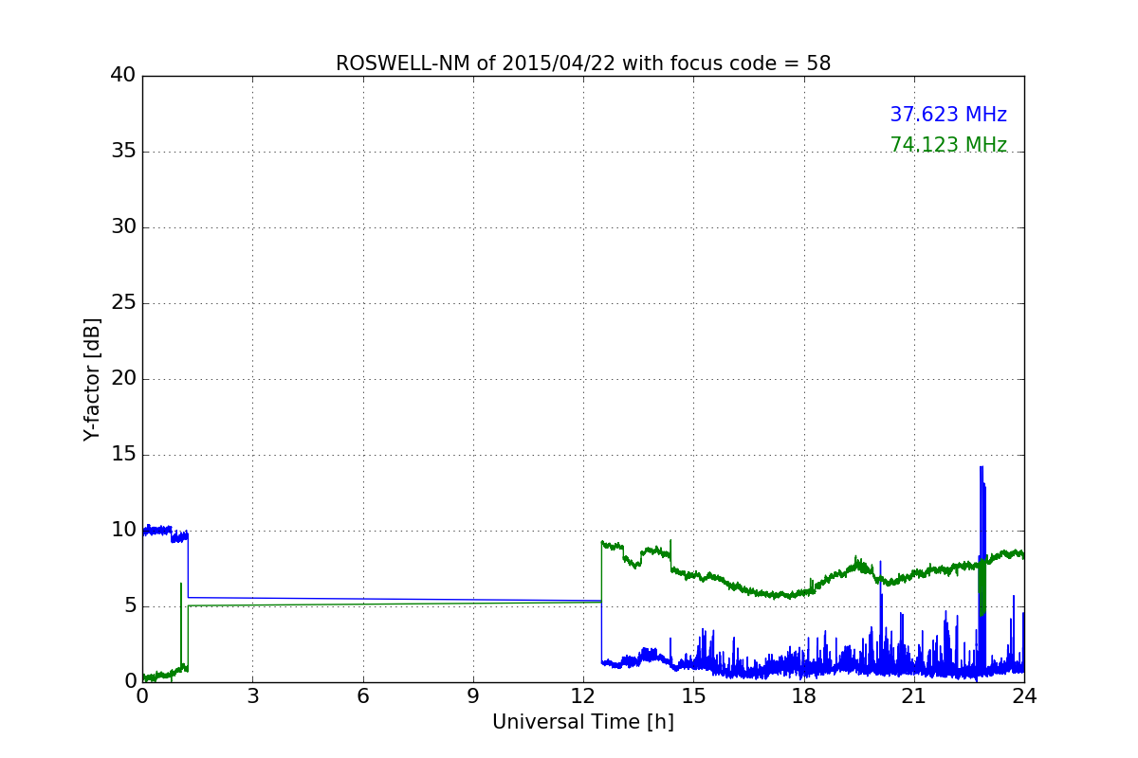
Task: Click the y-axis tick label 20
Action: pyautogui.click(x=123, y=379)
